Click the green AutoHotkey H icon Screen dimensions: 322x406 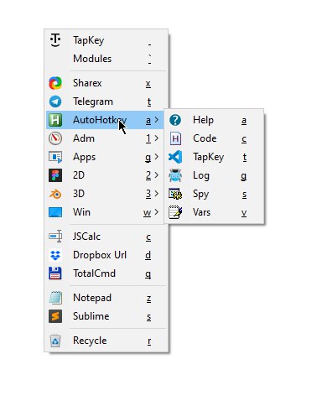(x=55, y=120)
